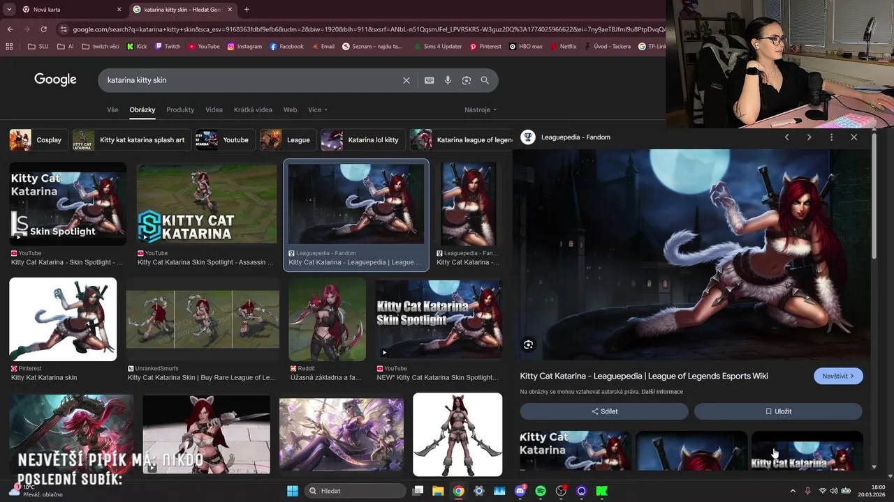Open preview panel three-dot options menu

[831, 137]
